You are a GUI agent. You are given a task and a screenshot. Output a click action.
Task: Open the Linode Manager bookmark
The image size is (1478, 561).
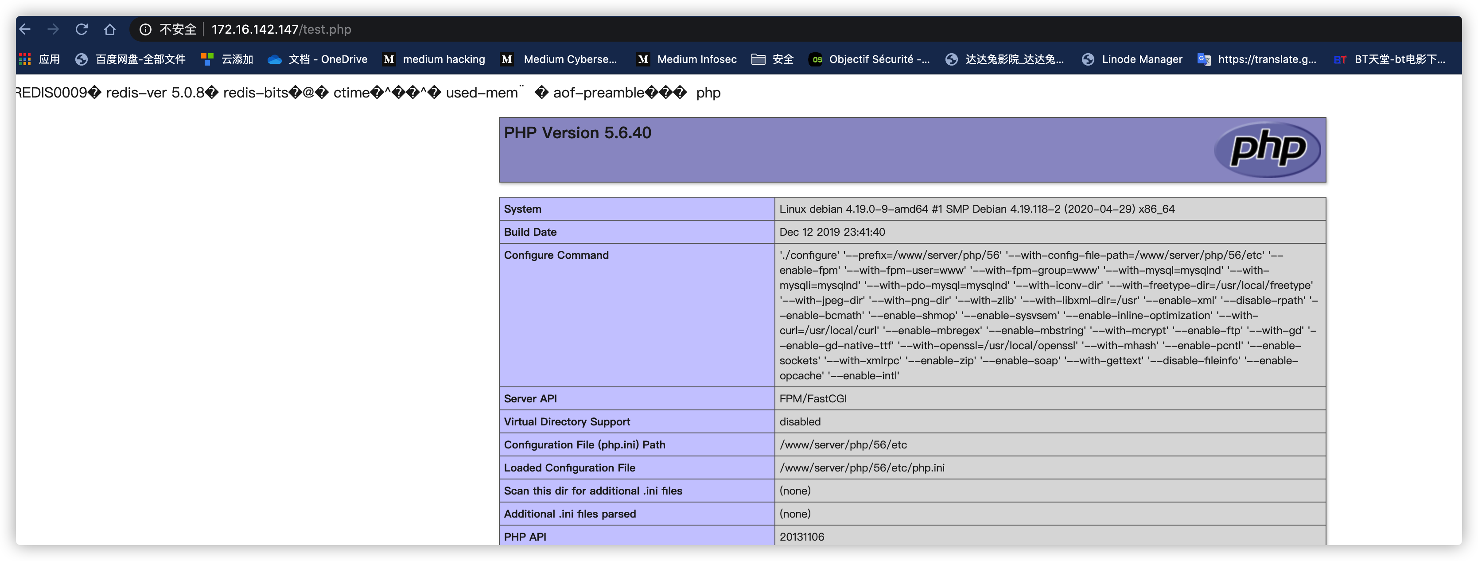tap(1132, 59)
